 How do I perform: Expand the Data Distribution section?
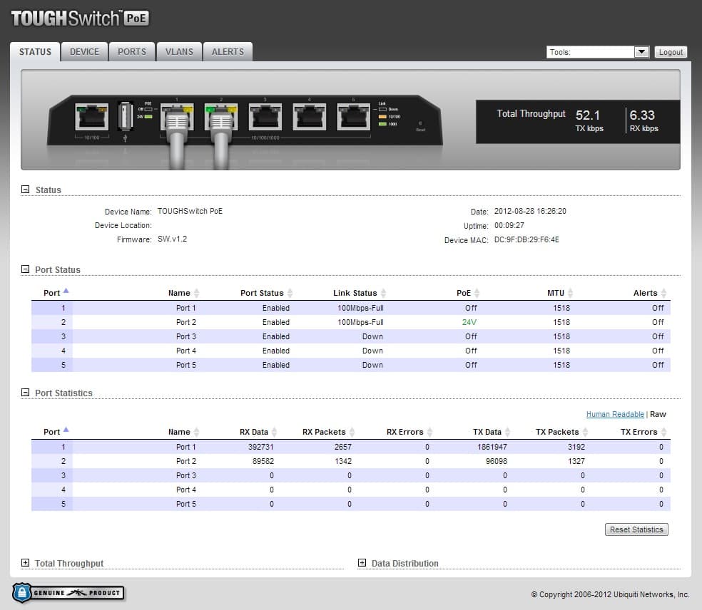tap(362, 563)
